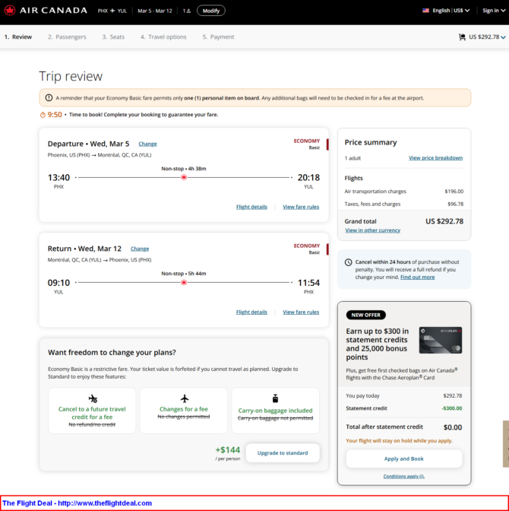Click the PHX to YUL route in the header

[x=112, y=11]
